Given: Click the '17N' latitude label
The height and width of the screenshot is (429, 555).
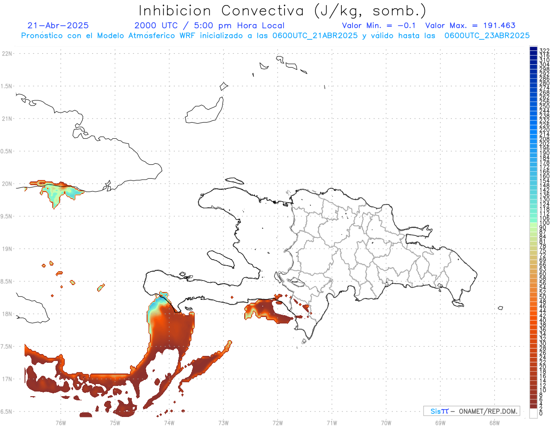Looking at the screenshot, I should (x=7, y=379).
